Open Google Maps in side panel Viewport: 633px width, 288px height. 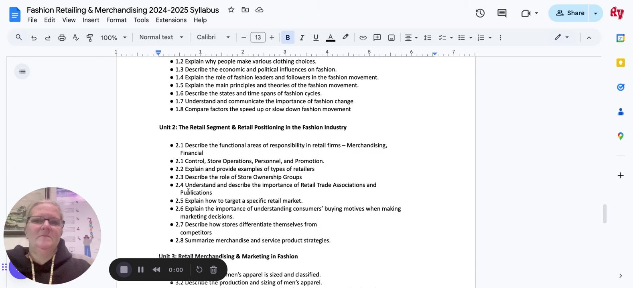click(621, 136)
